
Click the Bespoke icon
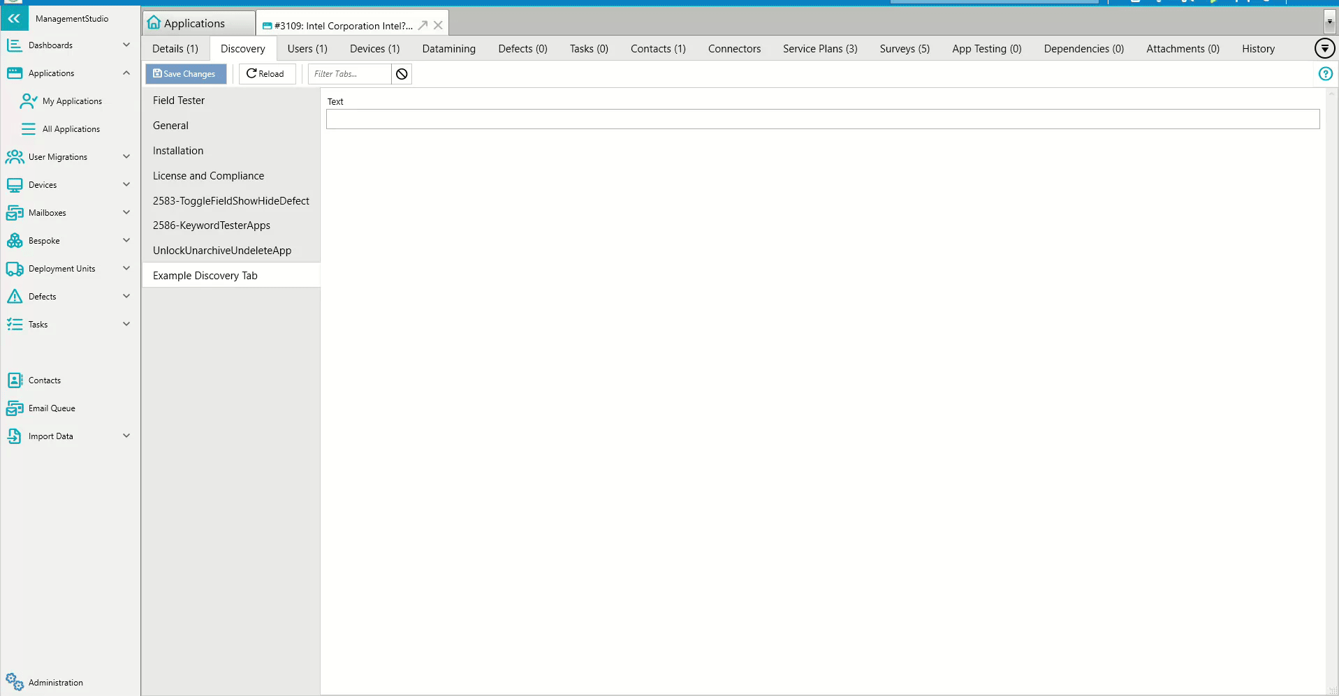[x=14, y=241]
